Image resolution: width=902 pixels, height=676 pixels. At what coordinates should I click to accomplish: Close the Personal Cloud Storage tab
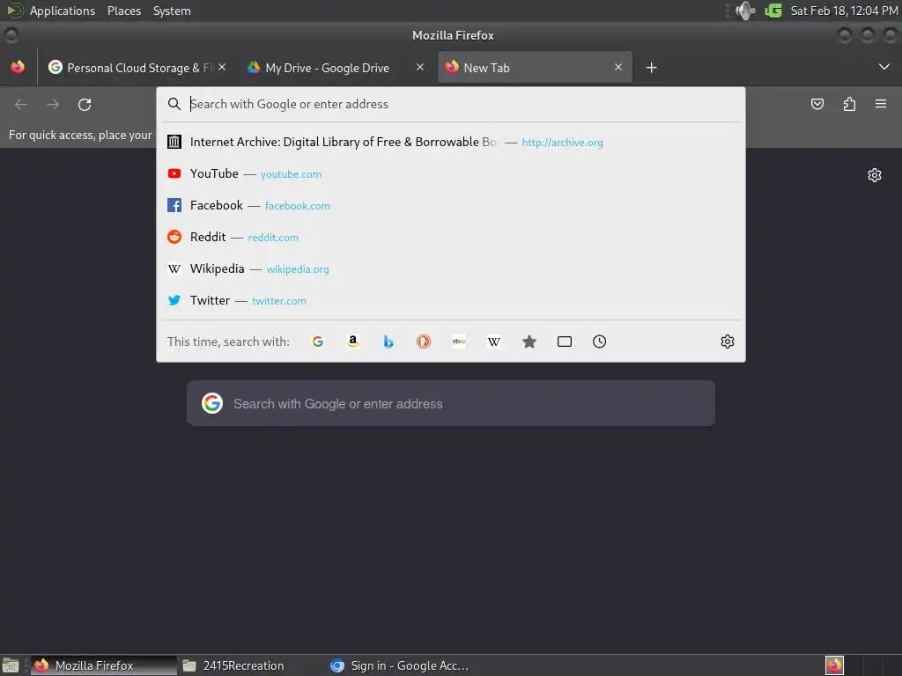click(x=222, y=67)
